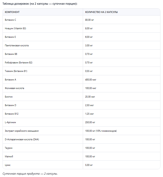Click the "Компонент" column header
The image size is (163, 177).
12,12
